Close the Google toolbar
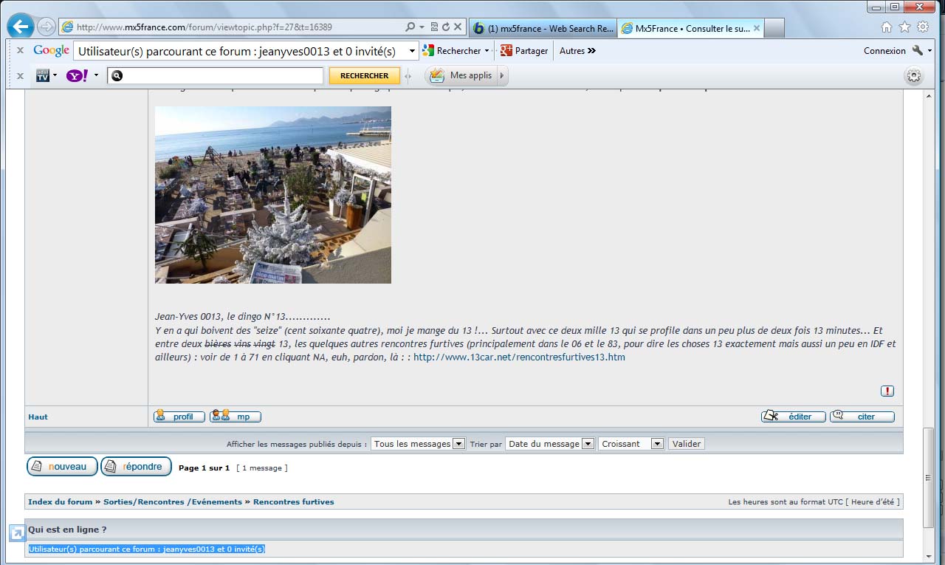 [20, 51]
